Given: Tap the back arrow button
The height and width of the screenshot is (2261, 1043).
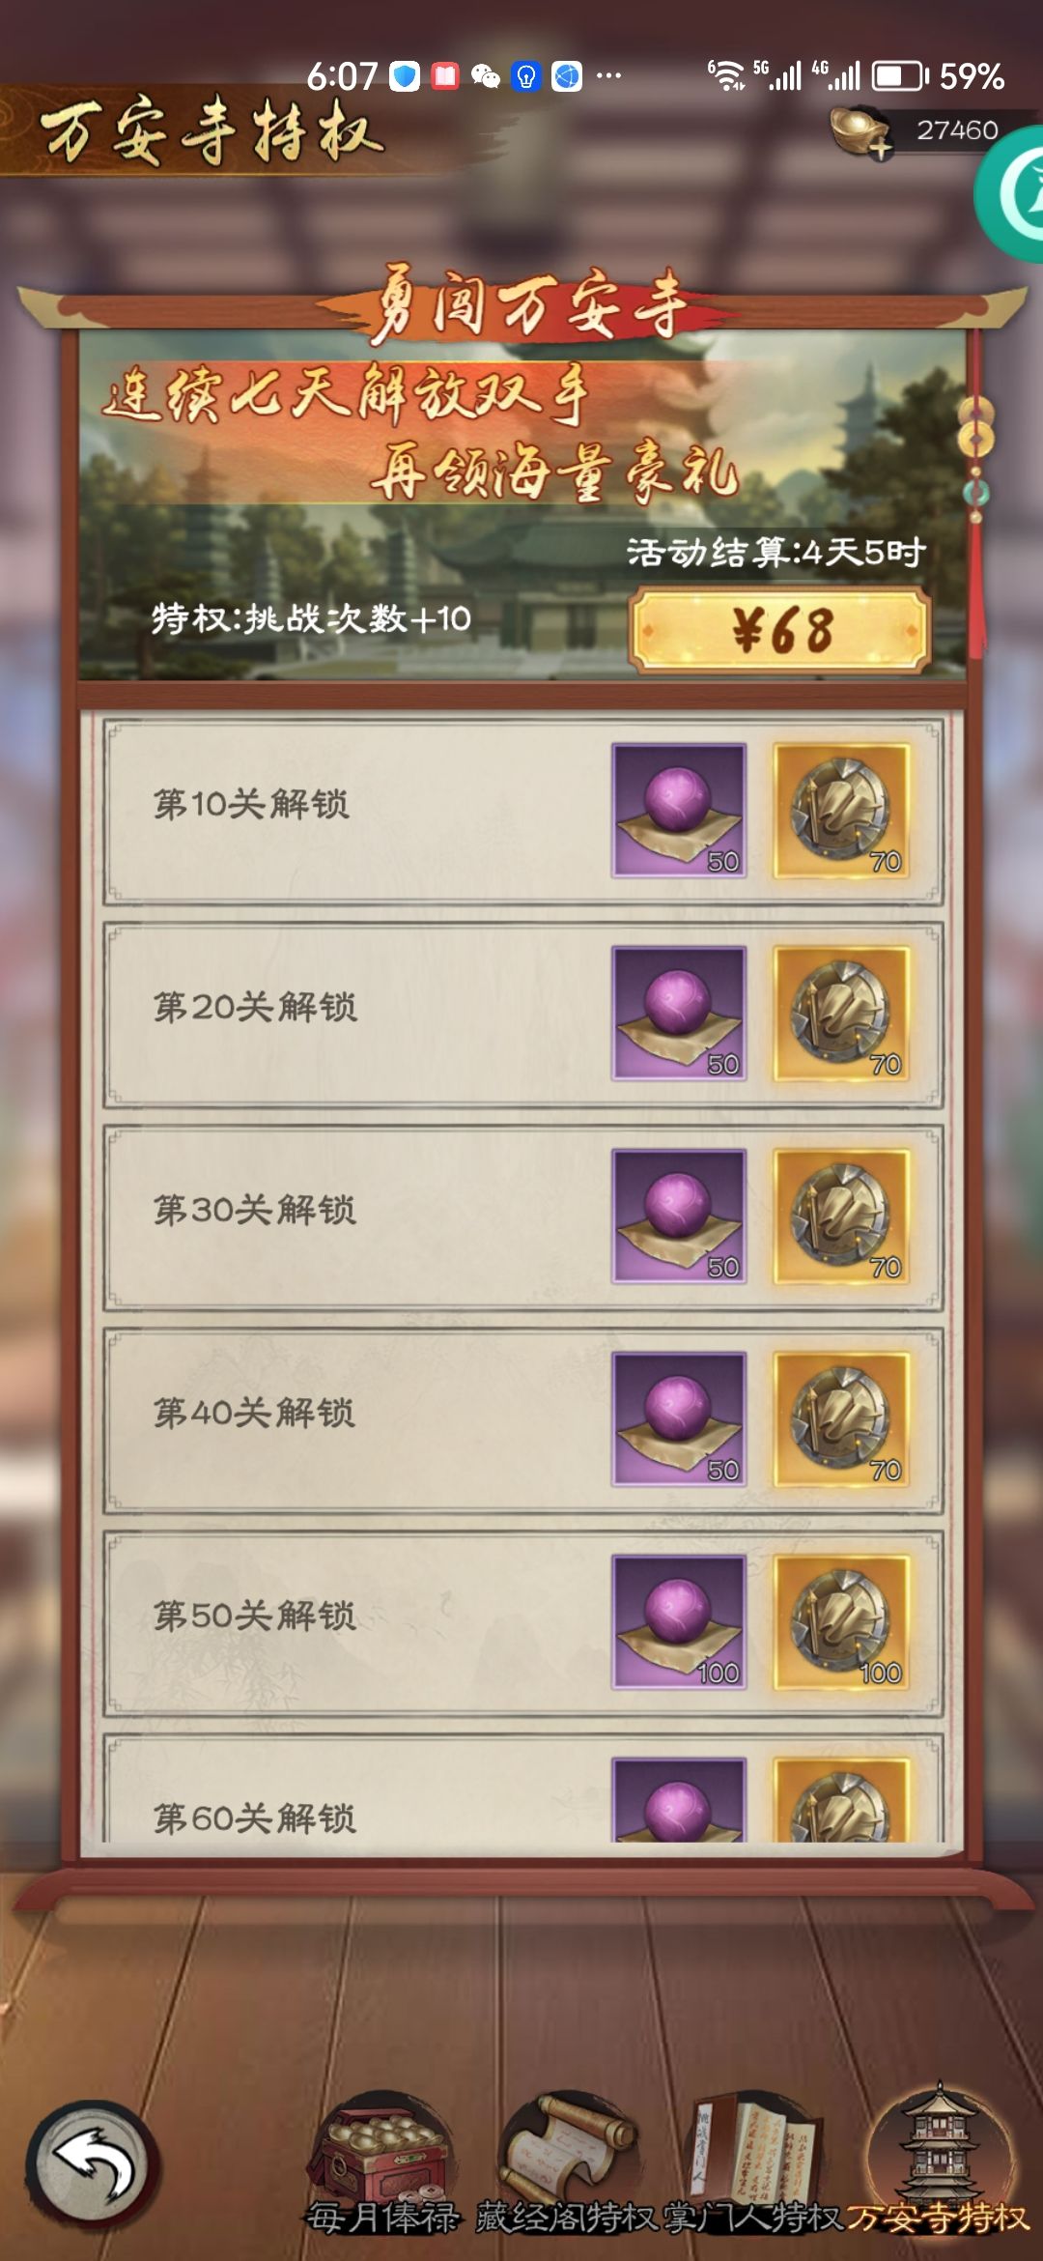Looking at the screenshot, I should (x=94, y=2167).
